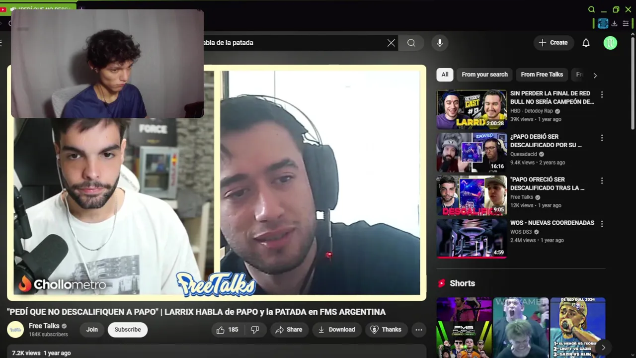
Task: Open the notifications bell
Action: (586, 43)
